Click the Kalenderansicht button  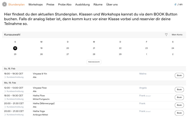click(x=94, y=62)
